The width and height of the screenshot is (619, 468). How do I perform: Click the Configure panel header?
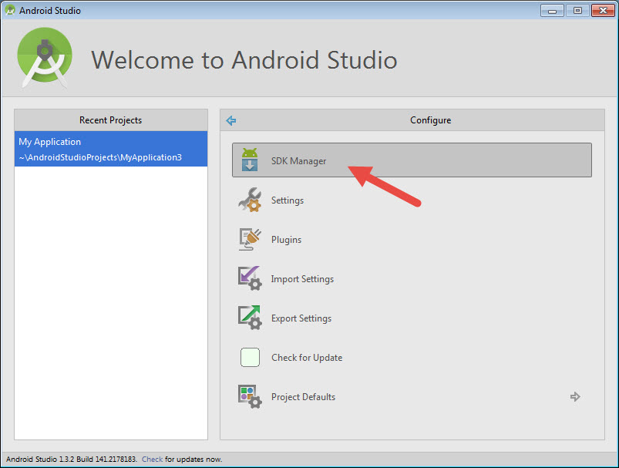point(430,120)
